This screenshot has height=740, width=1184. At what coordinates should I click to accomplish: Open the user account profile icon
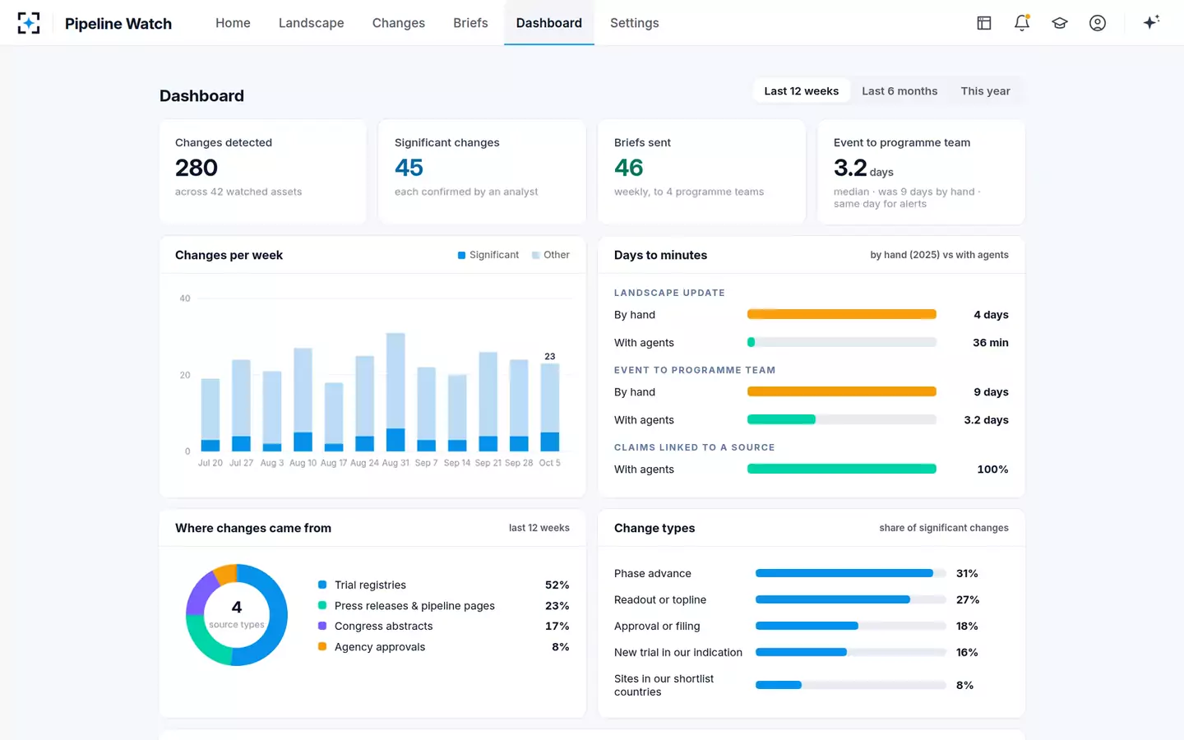tap(1098, 23)
